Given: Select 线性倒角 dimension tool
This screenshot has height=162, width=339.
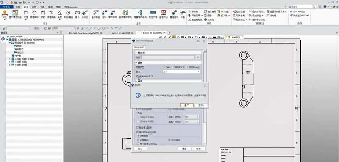Looking at the screenshot, I should tap(51, 14).
